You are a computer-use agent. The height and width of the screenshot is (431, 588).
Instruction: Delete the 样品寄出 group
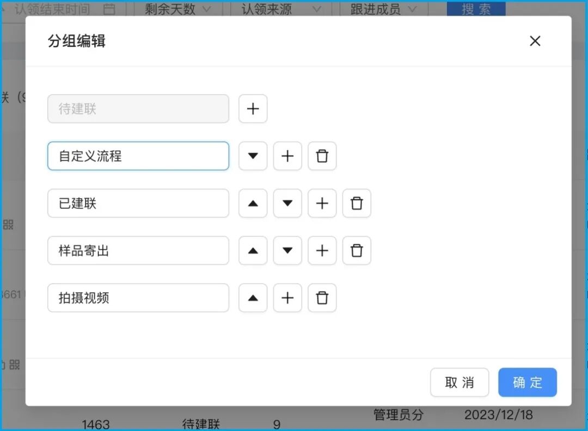click(356, 250)
